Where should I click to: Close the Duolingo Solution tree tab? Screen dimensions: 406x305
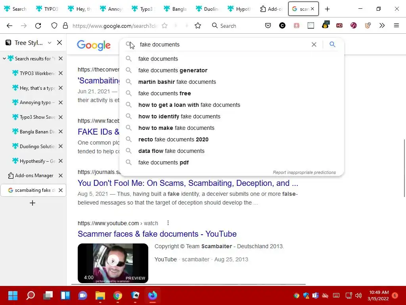(61, 146)
